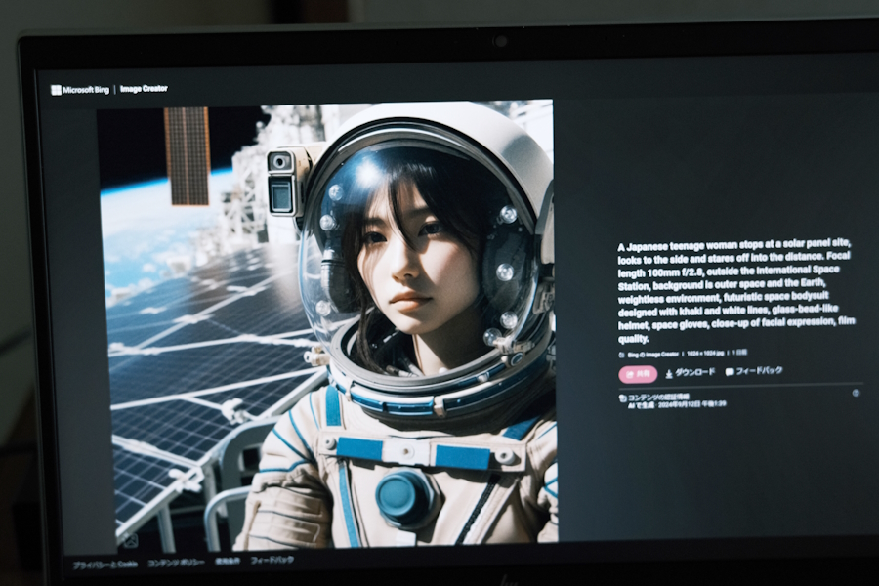This screenshot has height=586, width=879.
Task: Click the '1024 × 1024 jpg' size text
Action: (706, 354)
